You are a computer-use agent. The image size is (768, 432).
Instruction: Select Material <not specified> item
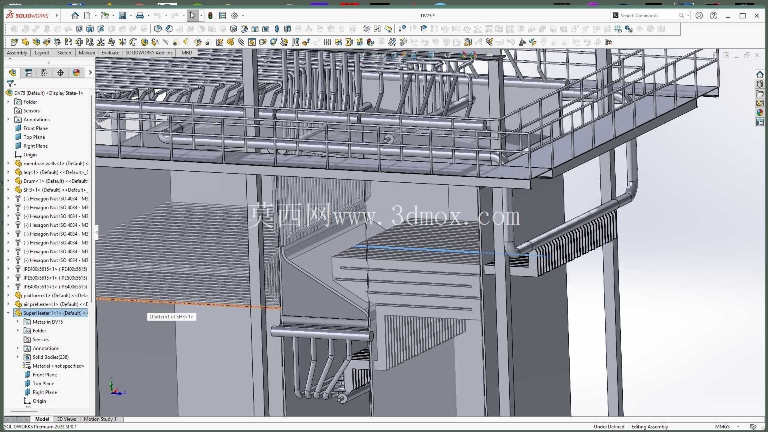point(58,366)
